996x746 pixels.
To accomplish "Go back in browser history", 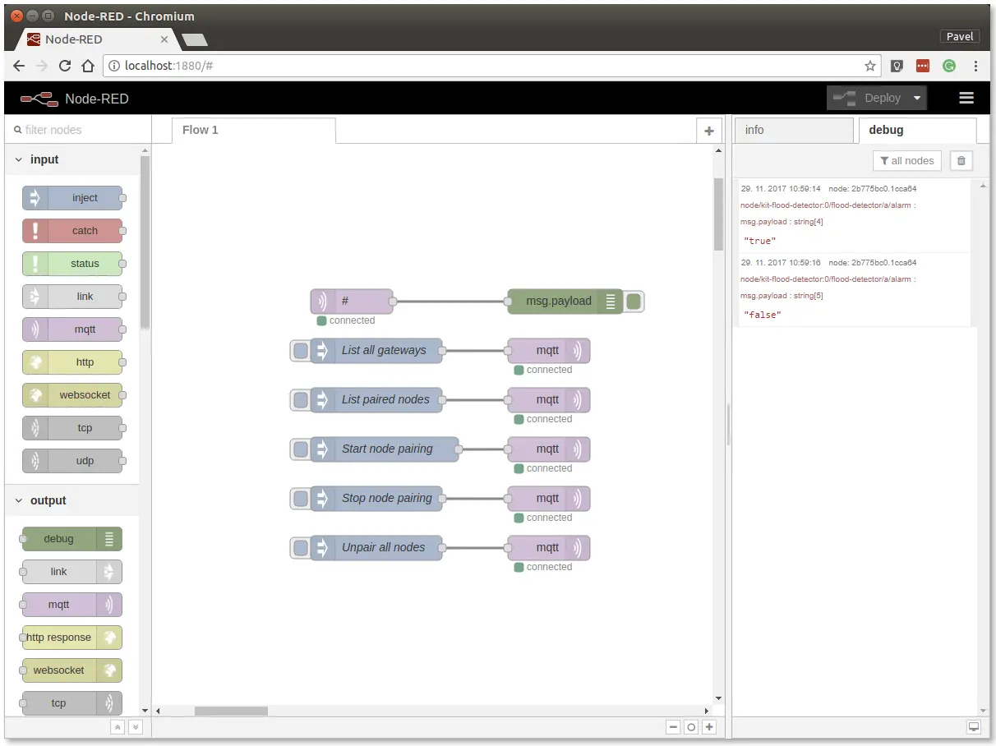I will pos(19,66).
